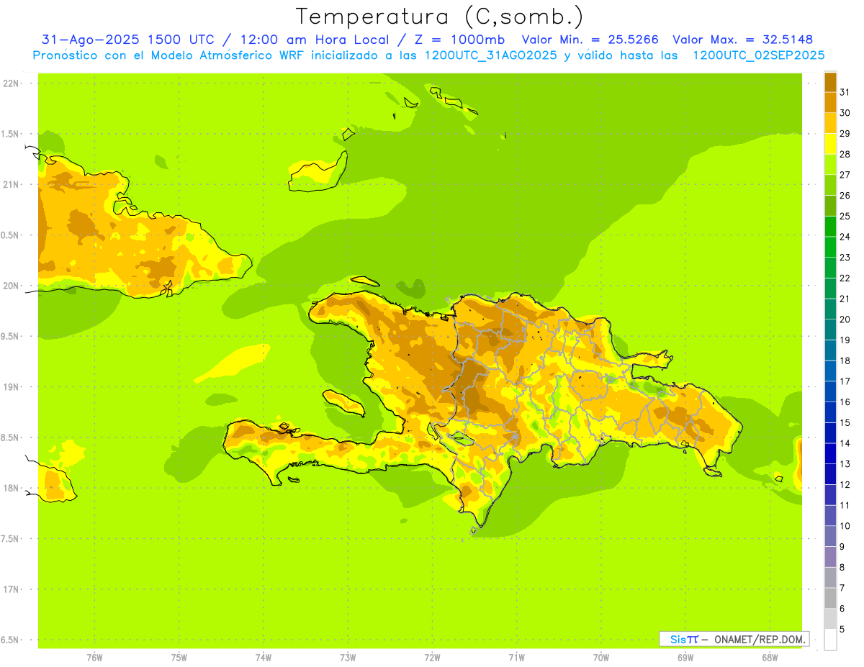Screen dimensions: 864x667
Task: Click the "1200UTC_02SEP2025" valid-until time
Action: (x=758, y=55)
